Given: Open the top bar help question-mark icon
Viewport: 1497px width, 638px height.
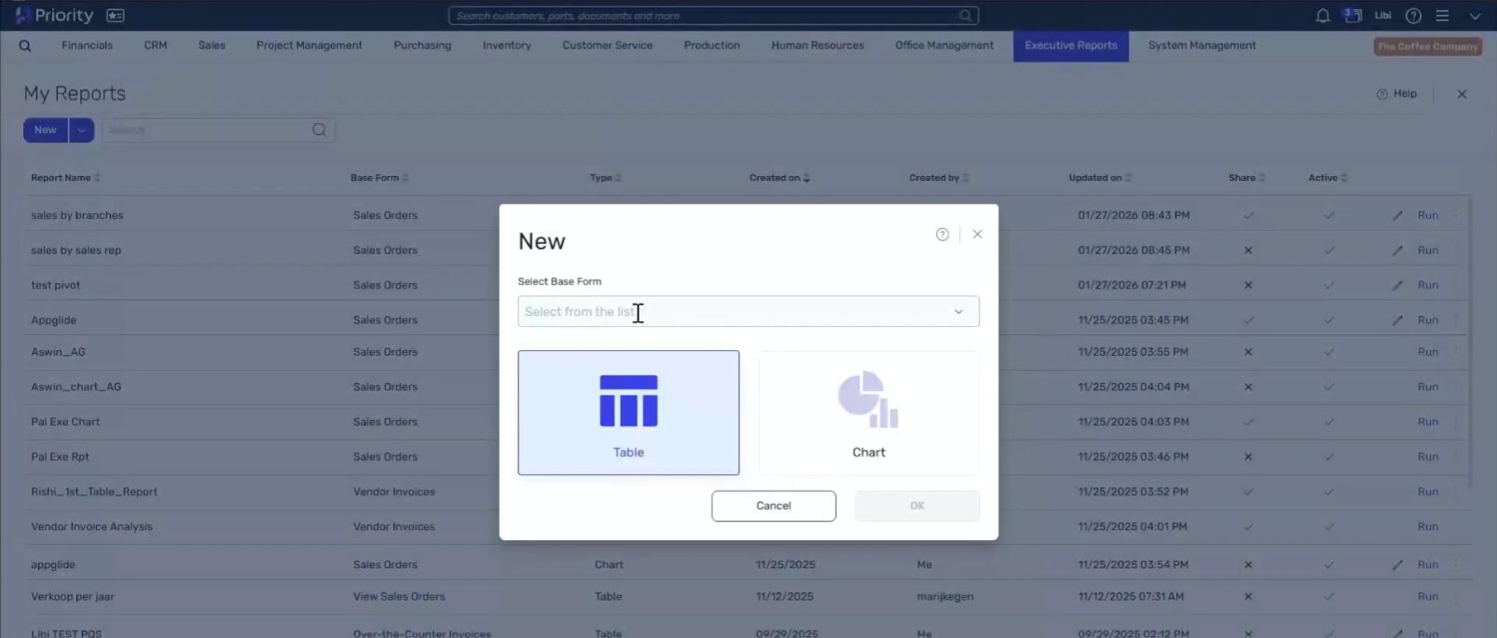Looking at the screenshot, I should pos(1413,16).
